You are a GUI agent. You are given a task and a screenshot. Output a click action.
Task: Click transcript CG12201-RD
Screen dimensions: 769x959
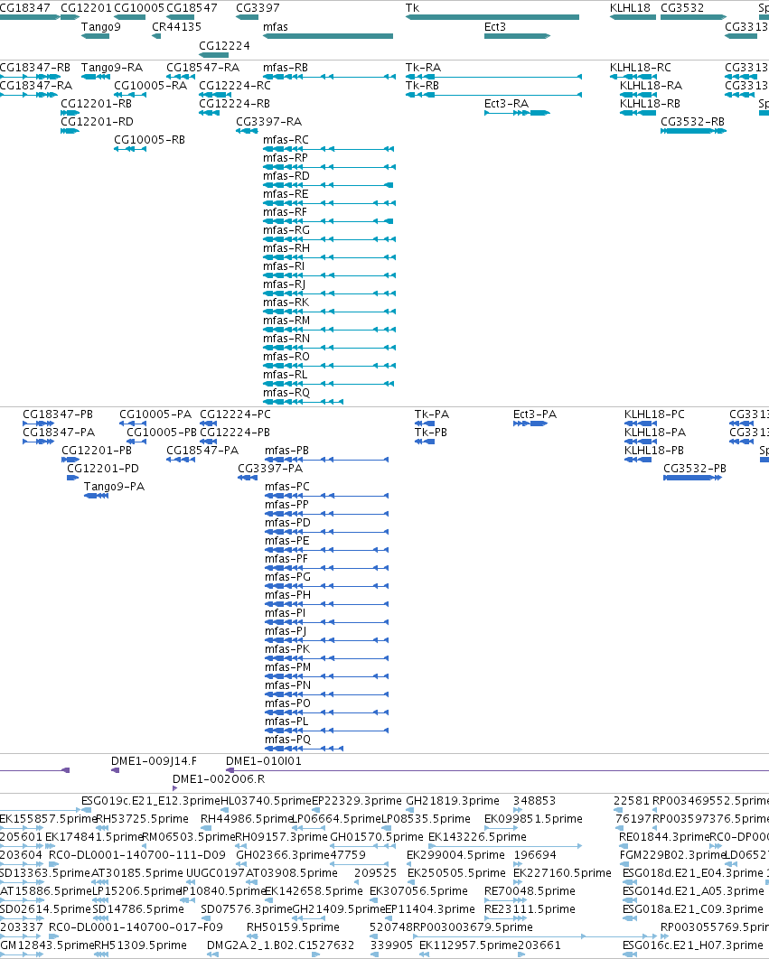(x=97, y=122)
